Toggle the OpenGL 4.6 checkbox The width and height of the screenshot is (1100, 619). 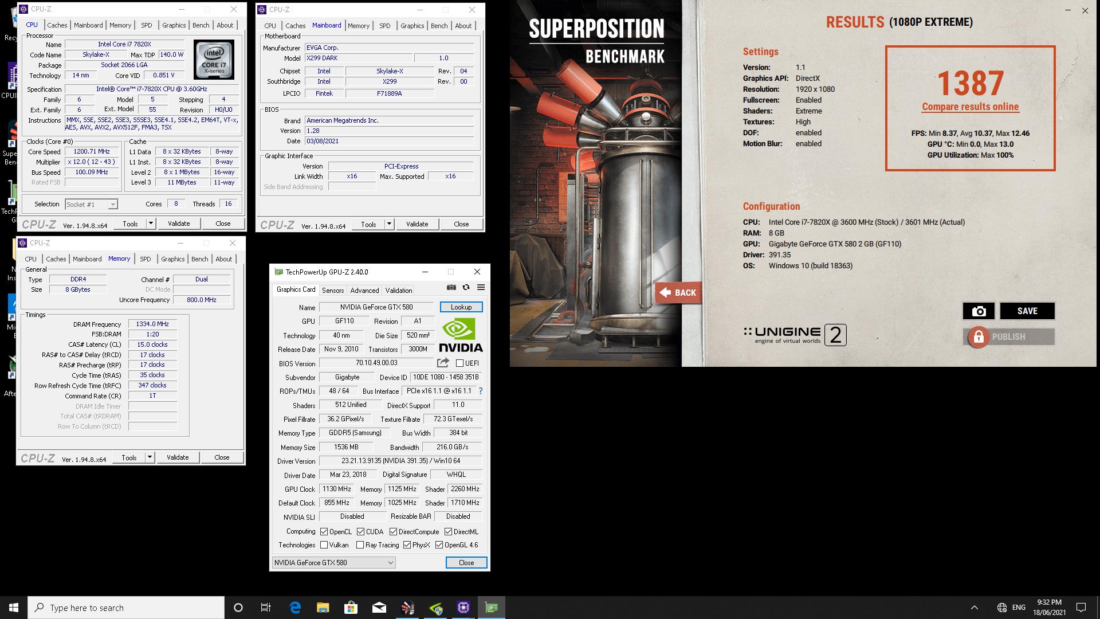(x=439, y=545)
